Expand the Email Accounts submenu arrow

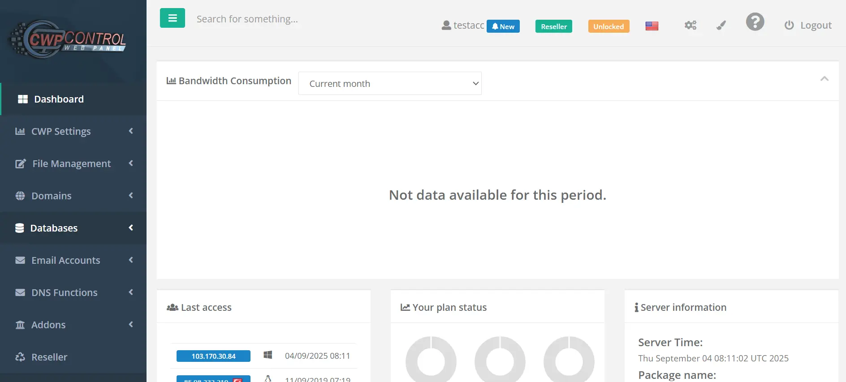pyautogui.click(x=131, y=260)
